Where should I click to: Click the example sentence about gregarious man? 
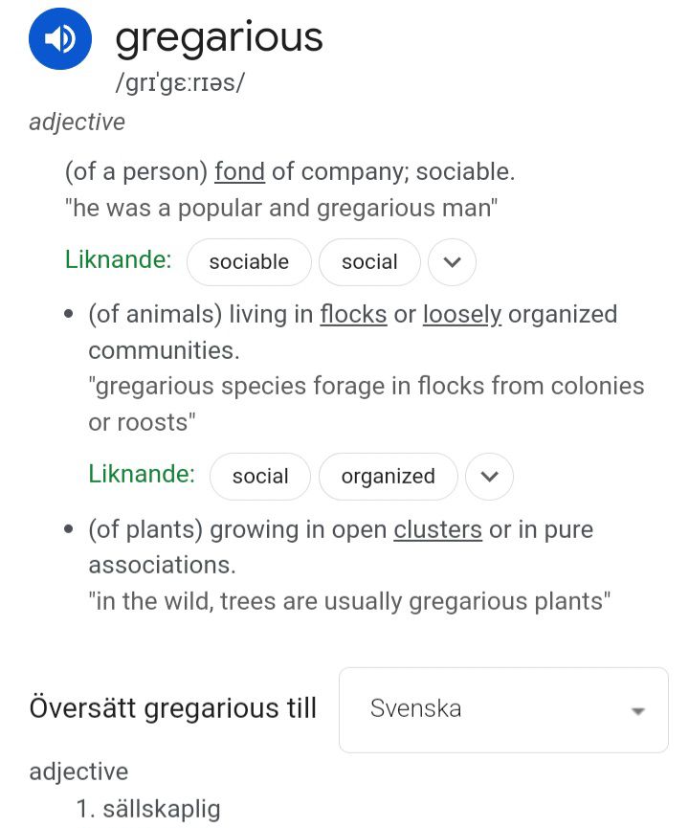click(281, 208)
